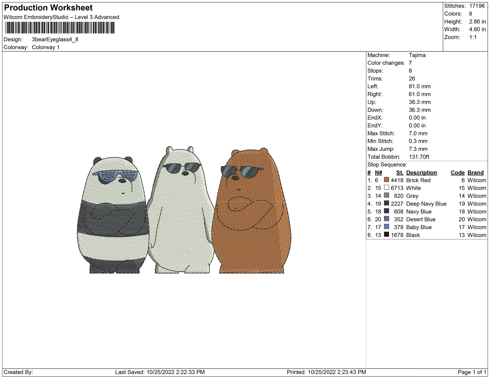
Task: Pick the Baby Blue thread swatch
Action: pos(386,227)
